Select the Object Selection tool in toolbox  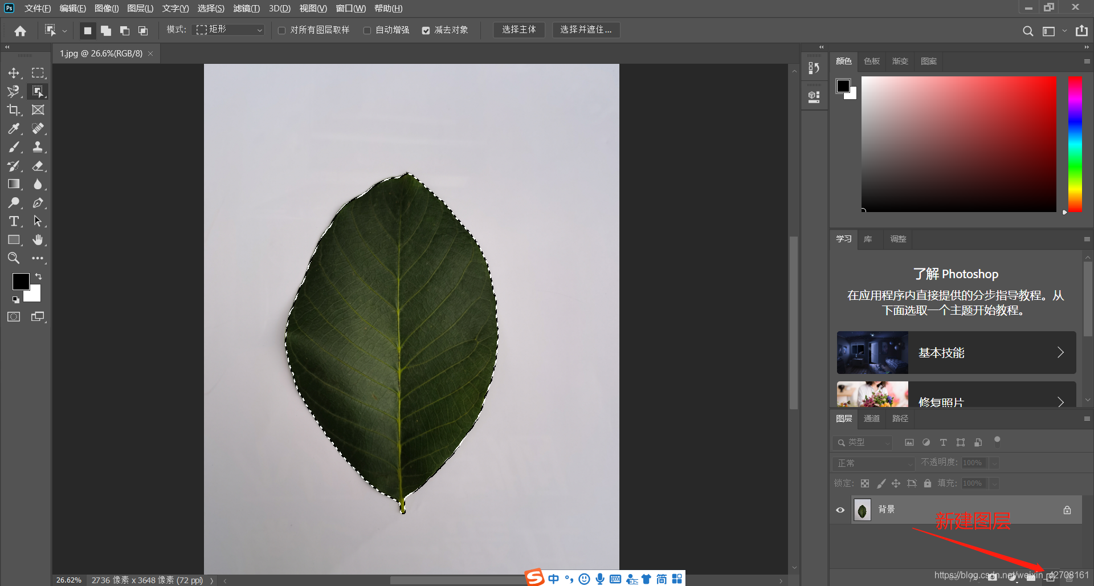(38, 91)
